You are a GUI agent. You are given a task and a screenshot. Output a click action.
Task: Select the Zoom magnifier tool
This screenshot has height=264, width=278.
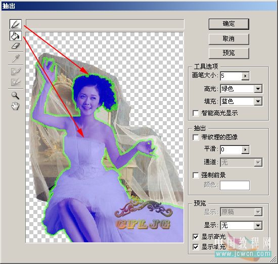point(16,95)
